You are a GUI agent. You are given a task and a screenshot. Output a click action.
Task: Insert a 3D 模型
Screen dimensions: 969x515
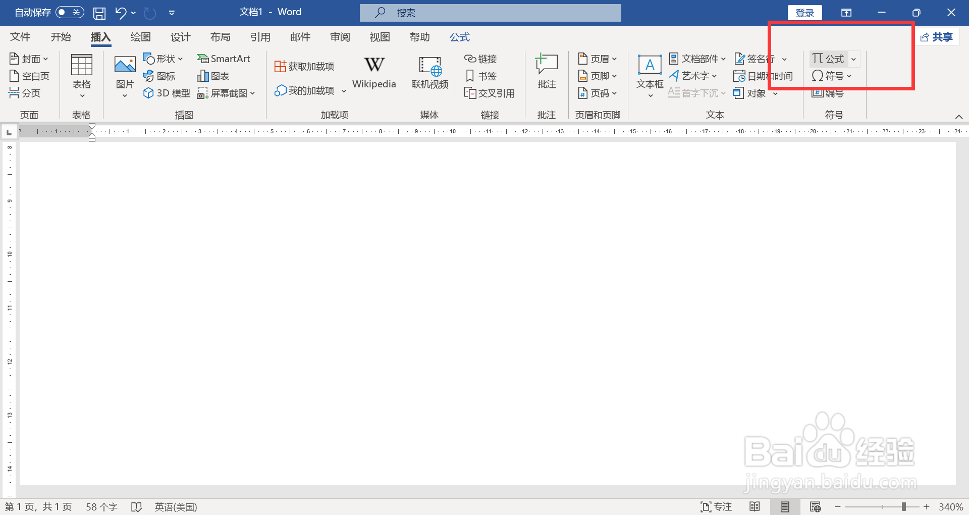(167, 93)
